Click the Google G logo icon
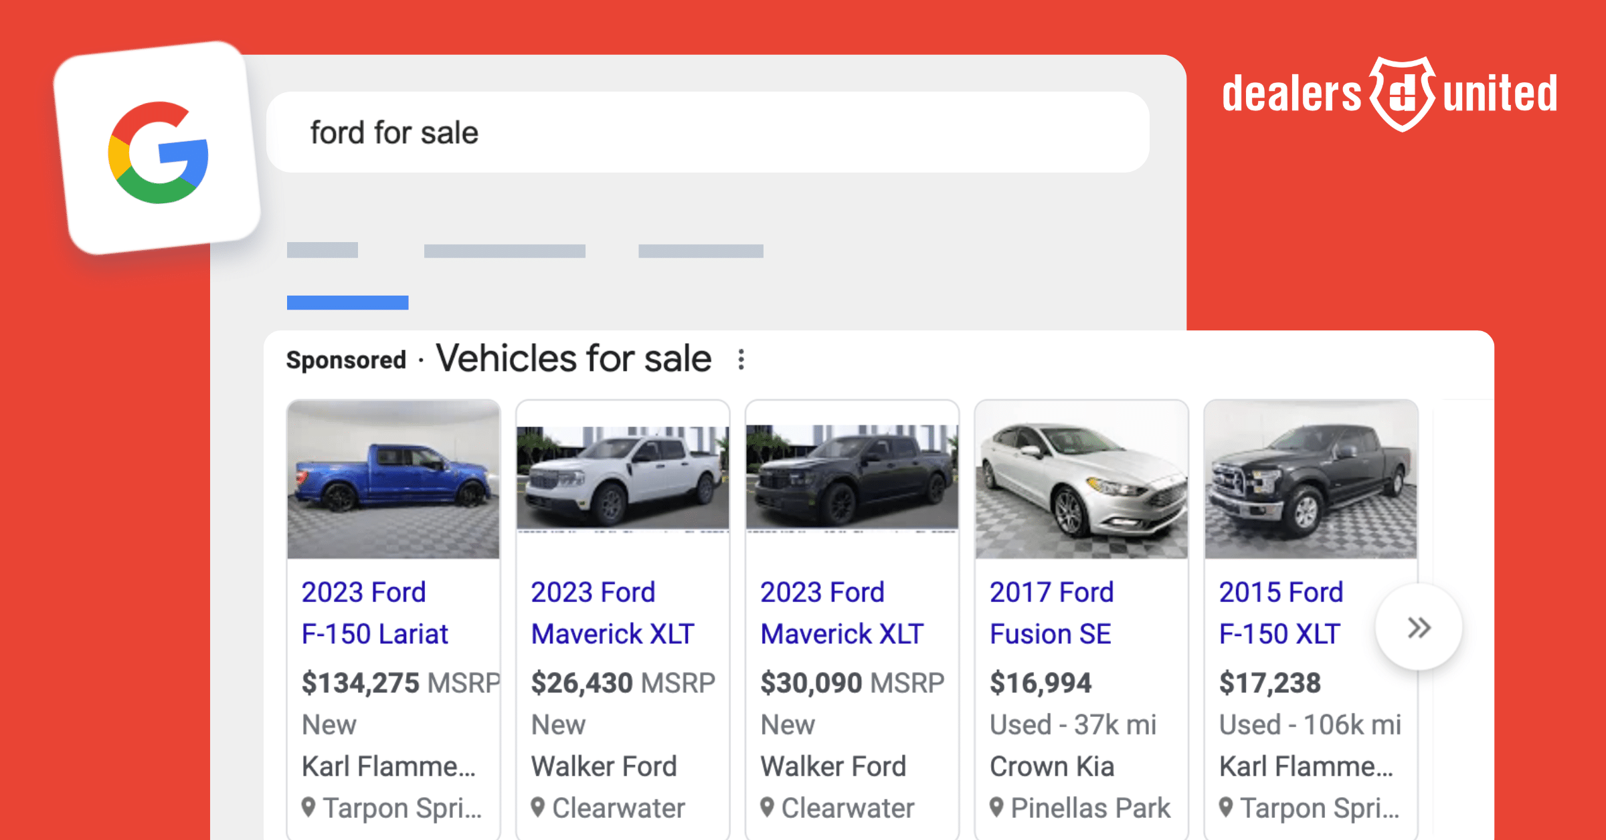This screenshot has height=840, width=1606. 158,152
